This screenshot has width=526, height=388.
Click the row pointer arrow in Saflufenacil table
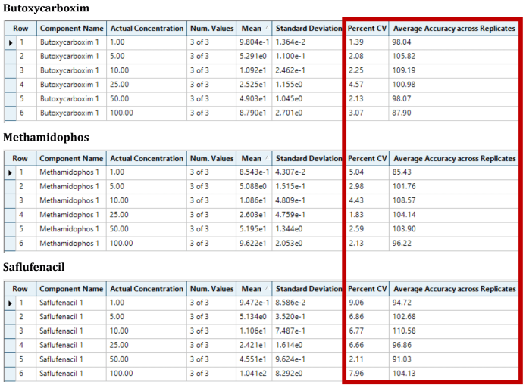[11, 303]
